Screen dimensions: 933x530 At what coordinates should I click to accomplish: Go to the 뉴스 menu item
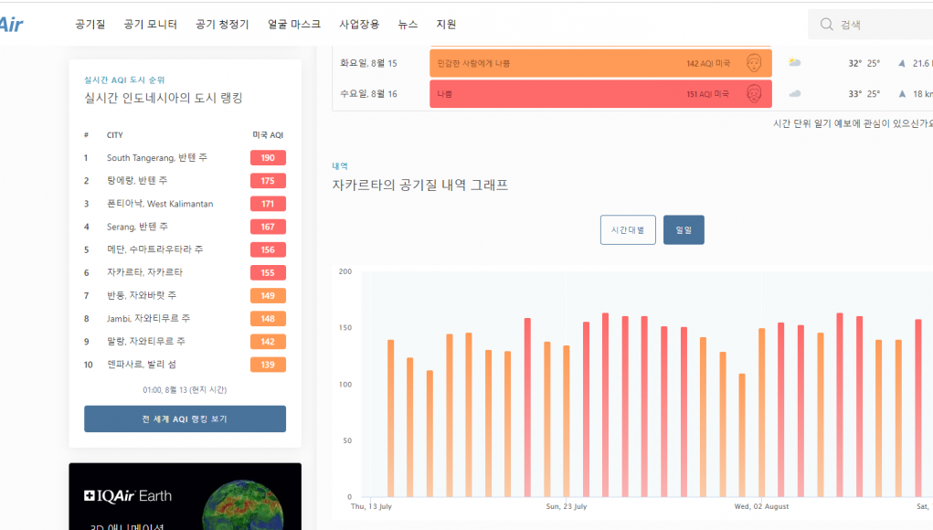[x=408, y=25]
